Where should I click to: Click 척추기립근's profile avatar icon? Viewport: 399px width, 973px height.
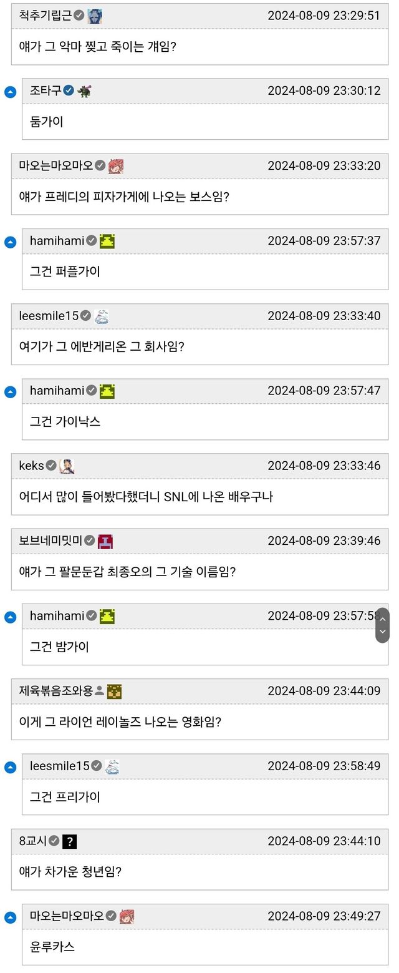pyautogui.click(x=95, y=16)
